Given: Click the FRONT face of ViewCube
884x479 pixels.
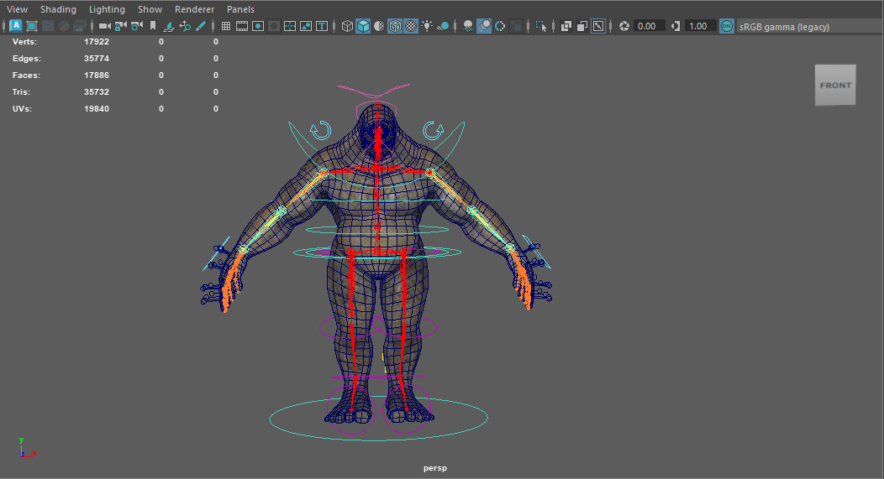Looking at the screenshot, I should 835,85.
